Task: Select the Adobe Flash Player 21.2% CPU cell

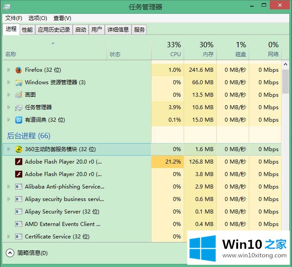Action: pos(168,162)
